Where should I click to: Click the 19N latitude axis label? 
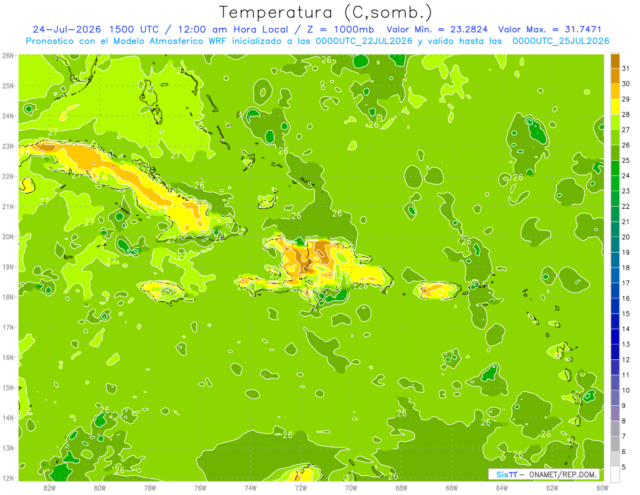click(x=8, y=266)
